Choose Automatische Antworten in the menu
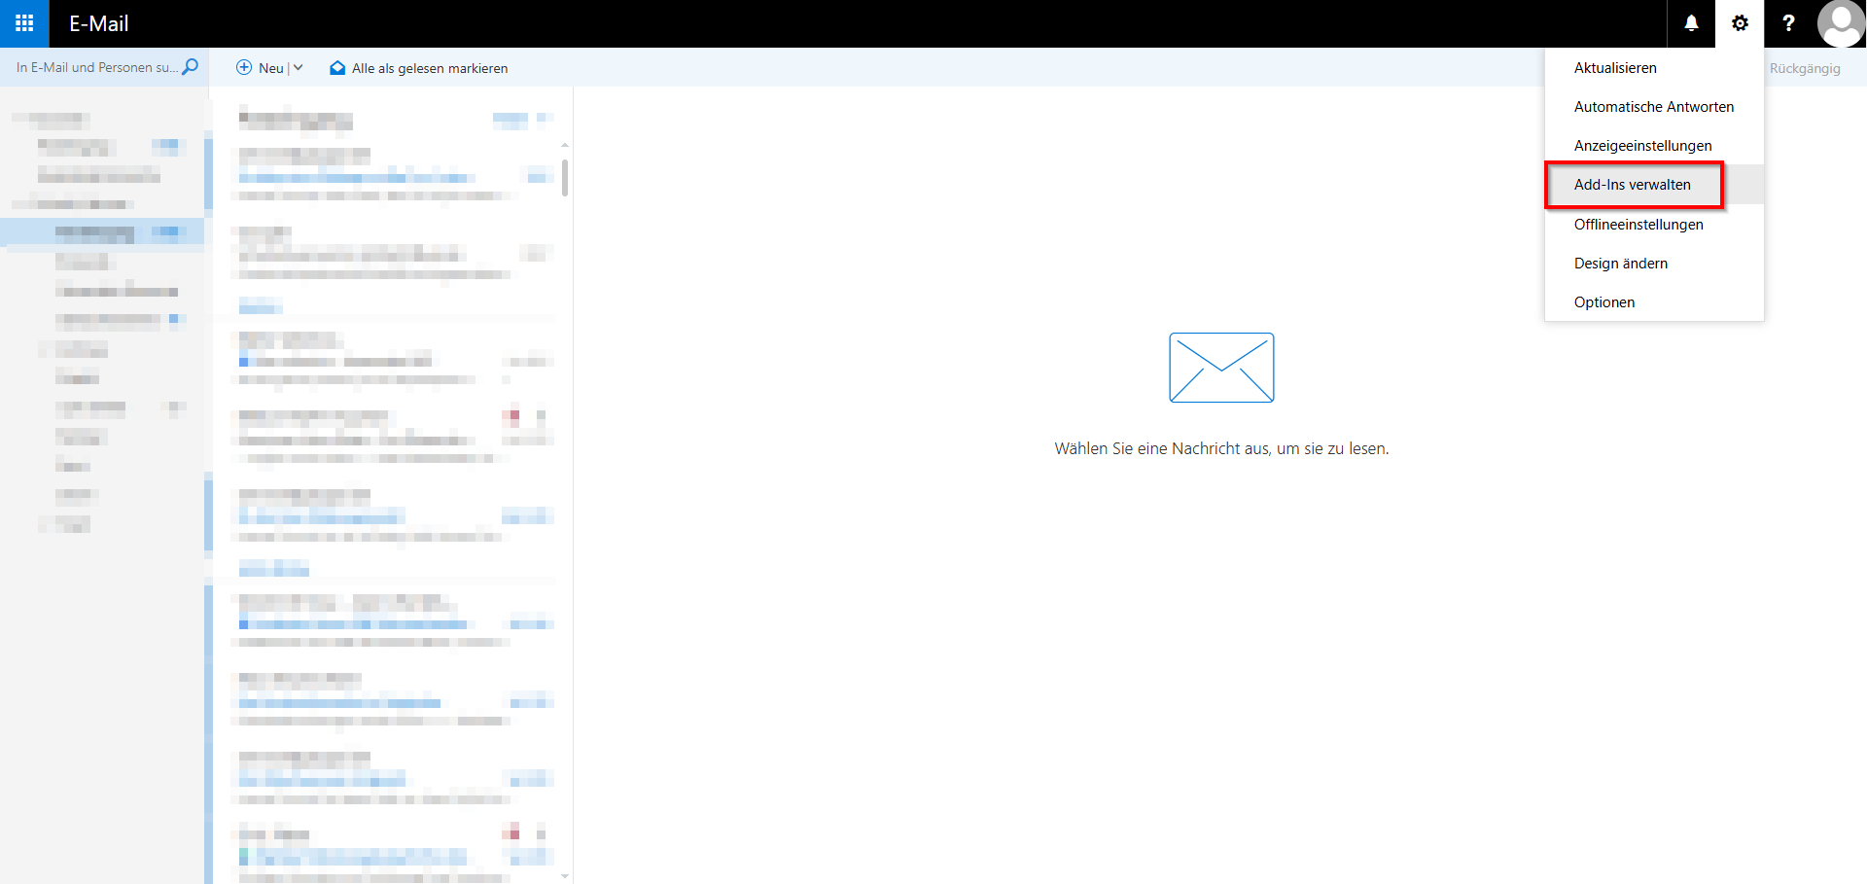The height and width of the screenshot is (884, 1867). click(1653, 106)
